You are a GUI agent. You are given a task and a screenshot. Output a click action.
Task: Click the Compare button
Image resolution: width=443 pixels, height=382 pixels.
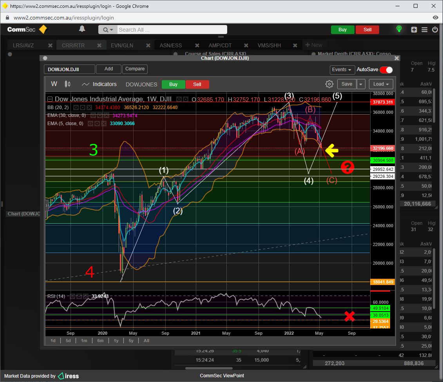(x=135, y=69)
